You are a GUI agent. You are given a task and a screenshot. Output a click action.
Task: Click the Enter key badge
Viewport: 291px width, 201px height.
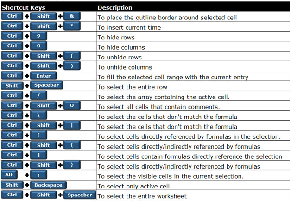coord(44,76)
